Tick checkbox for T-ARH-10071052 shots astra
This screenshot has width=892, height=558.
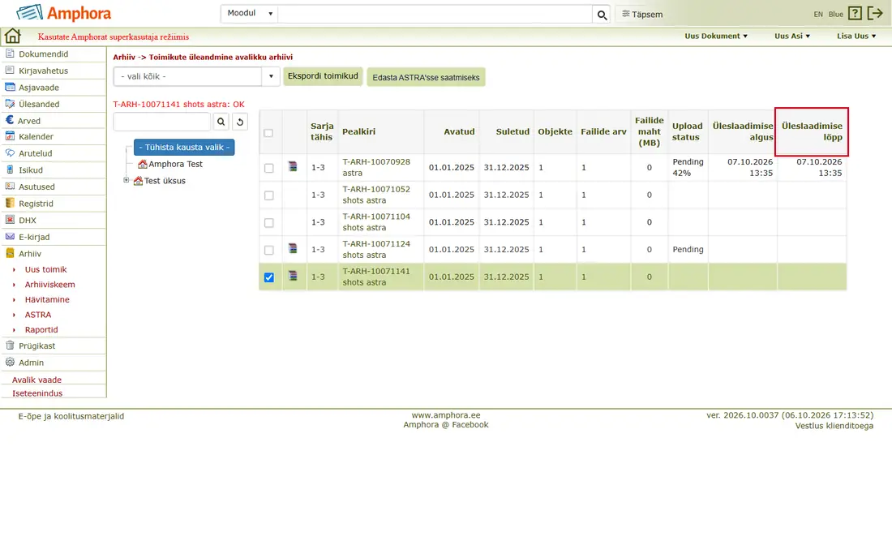269,195
